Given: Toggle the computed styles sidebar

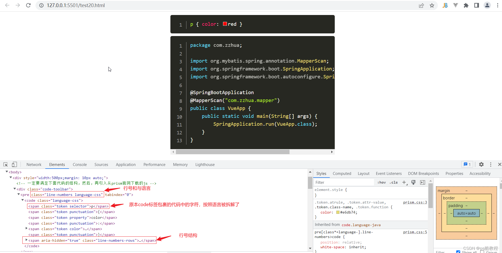Looking at the screenshot, I should point(423,182).
